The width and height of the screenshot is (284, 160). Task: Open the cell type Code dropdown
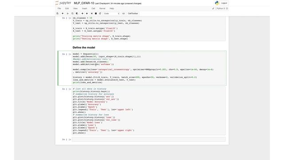coord(111,13)
